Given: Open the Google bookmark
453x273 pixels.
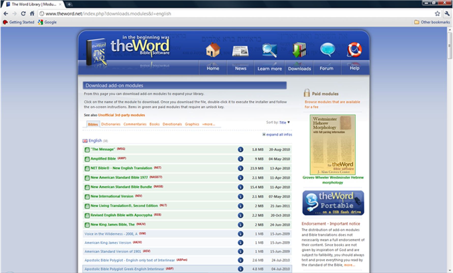Looking at the screenshot, I should click(x=47, y=22).
